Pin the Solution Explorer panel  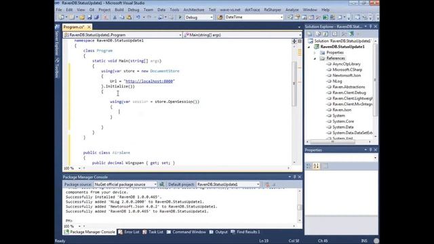click(x=371, y=26)
